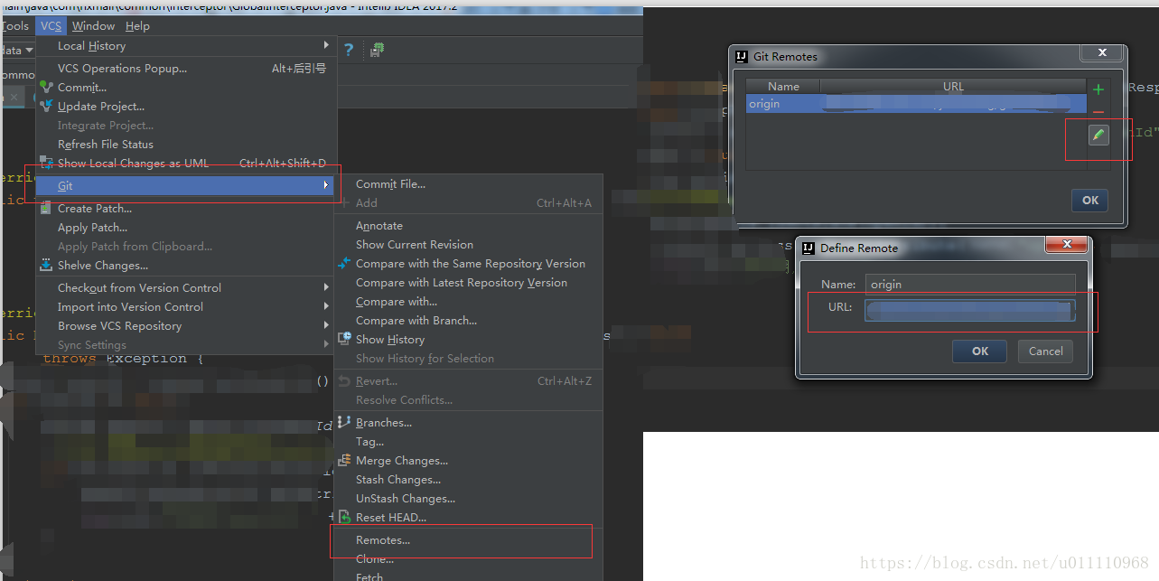
Task: Click the Name field containing origin
Action: 970,284
